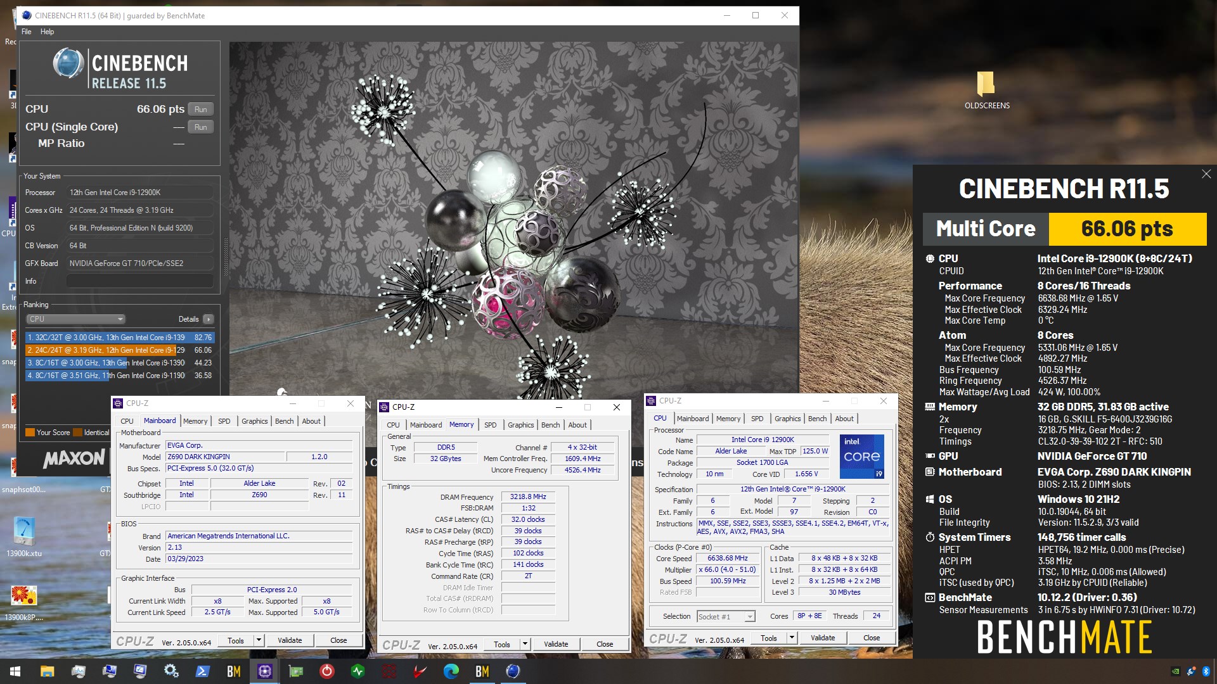Open Graphics tab in Mainboard CPU-Z window
The width and height of the screenshot is (1217, 684).
click(255, 421)
